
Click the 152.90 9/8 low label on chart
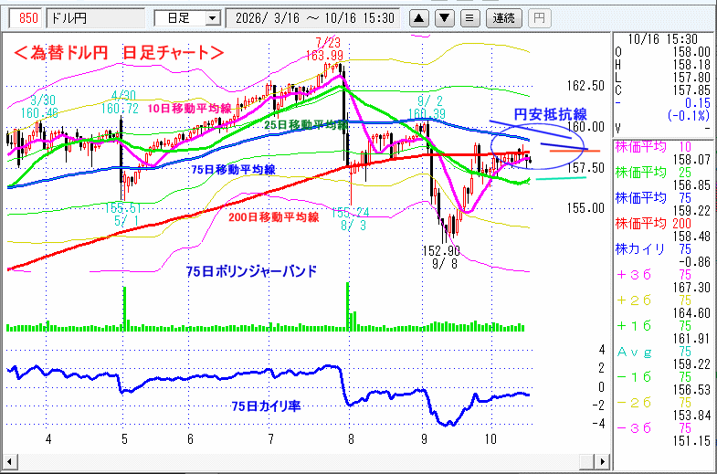(x=441, y=258)
